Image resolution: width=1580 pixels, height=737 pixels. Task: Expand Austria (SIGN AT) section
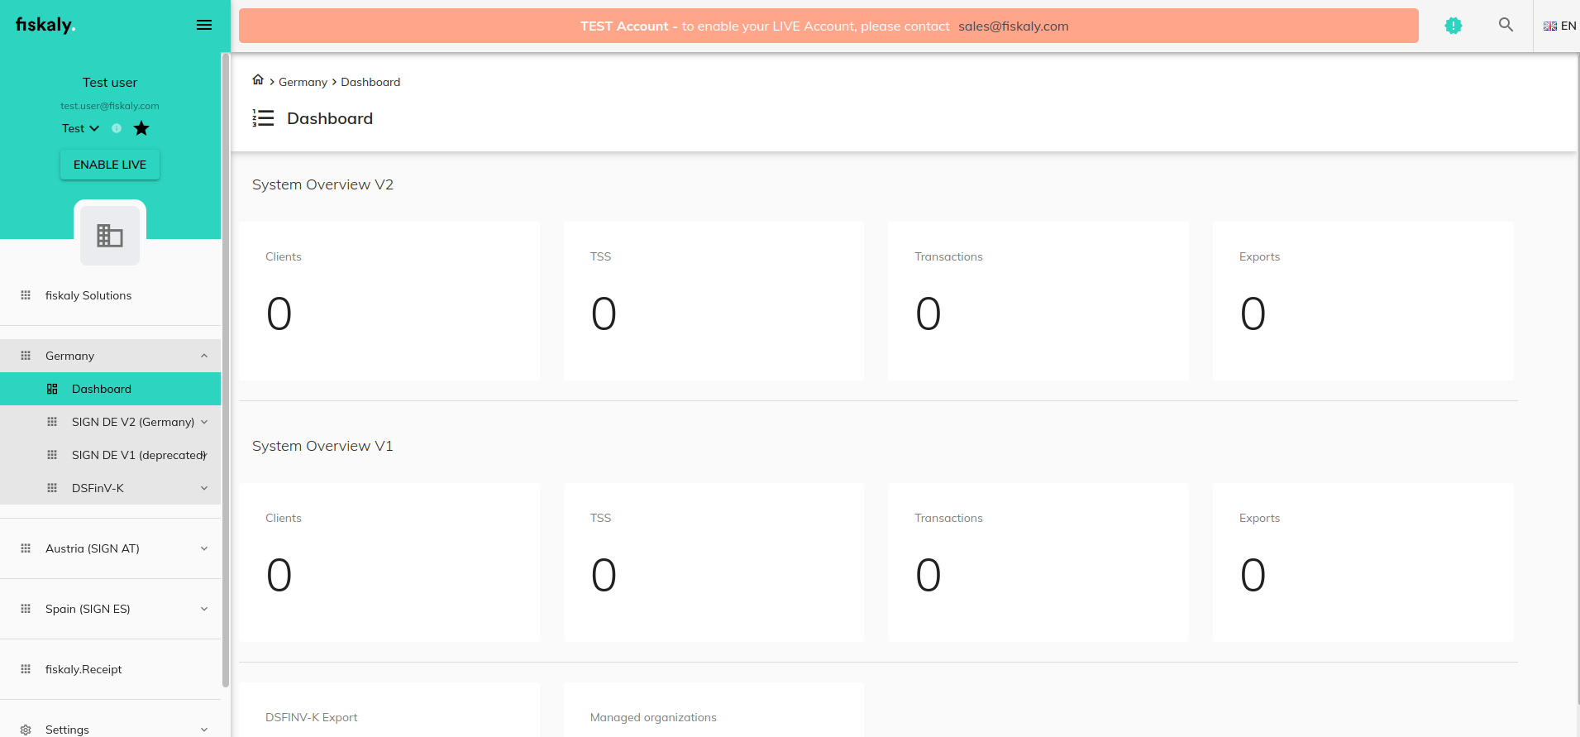tap(203, 548)
